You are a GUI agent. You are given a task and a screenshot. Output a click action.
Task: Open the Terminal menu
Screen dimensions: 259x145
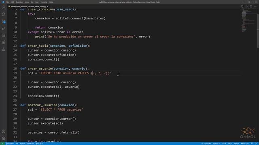44,2
